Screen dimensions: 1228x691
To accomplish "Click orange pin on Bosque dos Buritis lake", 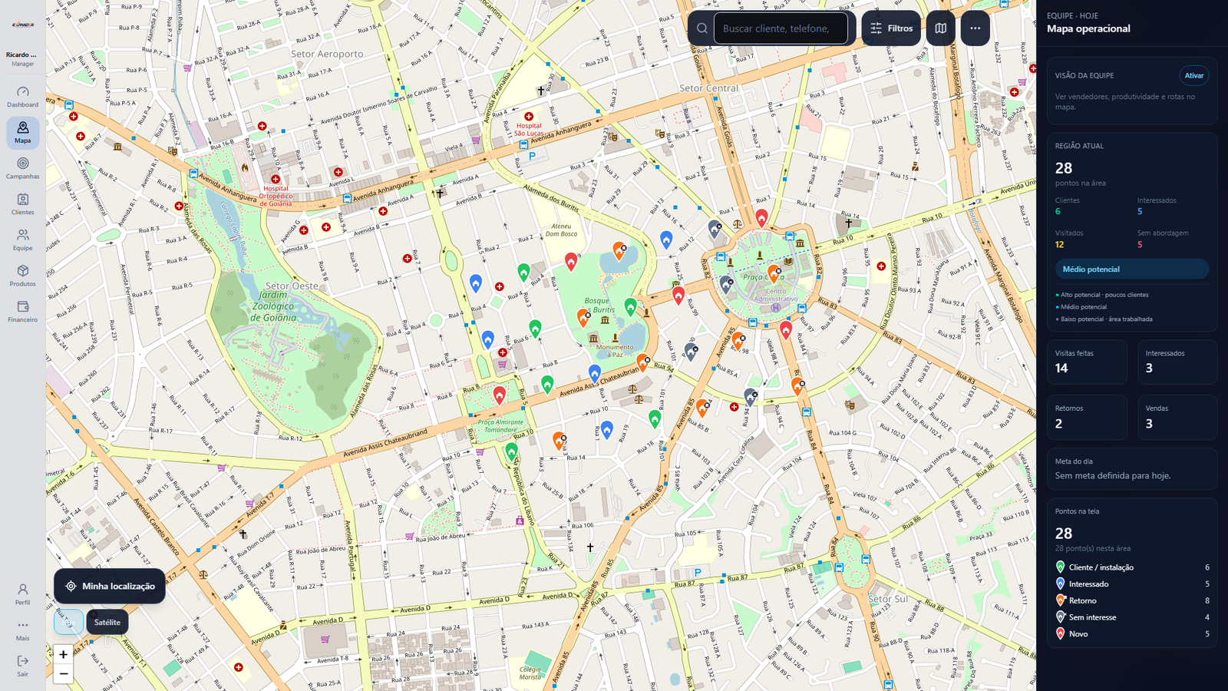I will coord(619,250).
